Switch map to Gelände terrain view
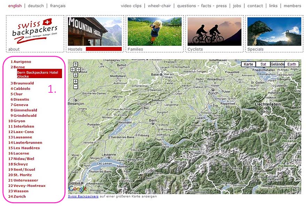The width and height of the screenshot is (306, 206). [x=277, y=64]
